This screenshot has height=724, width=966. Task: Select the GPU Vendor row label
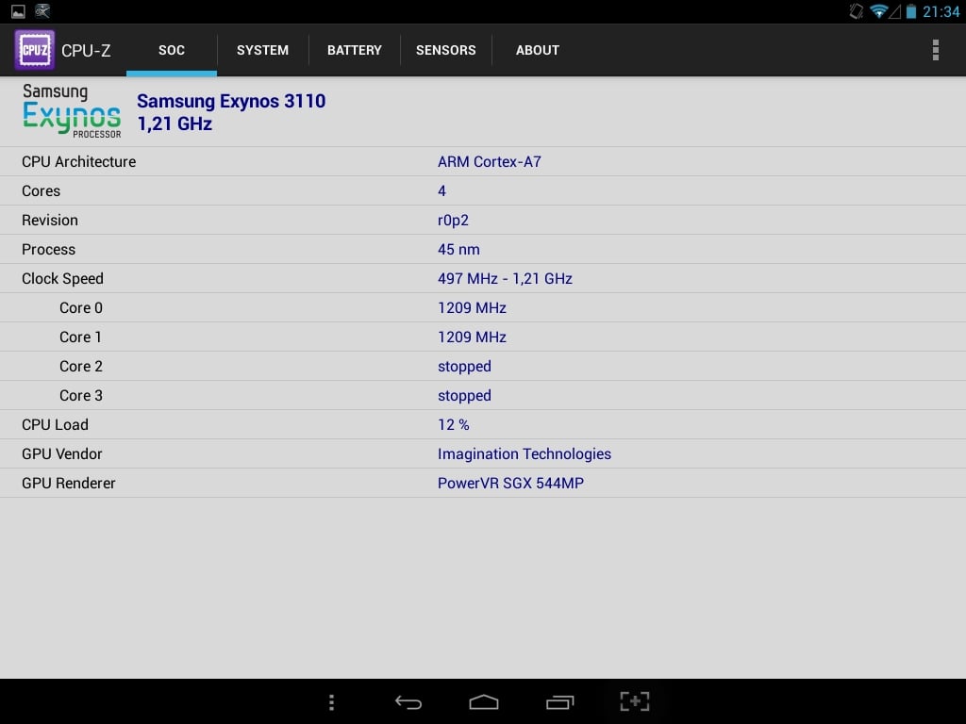[x=61, y=453]
